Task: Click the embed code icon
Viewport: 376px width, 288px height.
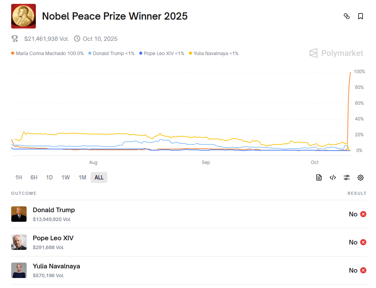Action: 333,177
